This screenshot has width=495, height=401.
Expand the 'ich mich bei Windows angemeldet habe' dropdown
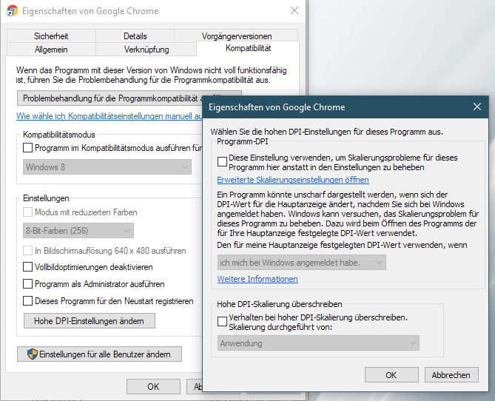click(x=301, y=263)
